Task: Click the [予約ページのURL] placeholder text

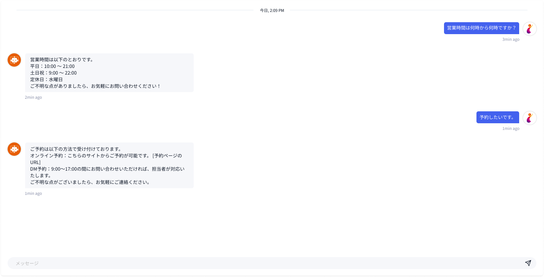Action: (167, 156)
